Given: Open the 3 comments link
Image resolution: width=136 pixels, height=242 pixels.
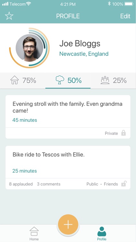Looking at the screenshot, I should click(x=49, y=184).
